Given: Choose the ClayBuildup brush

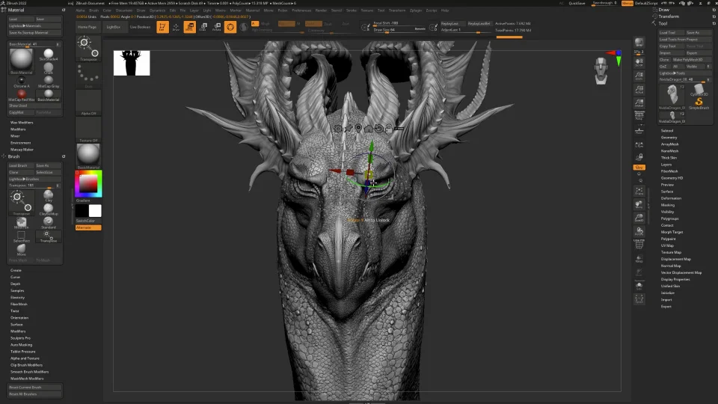Looking at the screenshot, I should click(x=48, y=209).
